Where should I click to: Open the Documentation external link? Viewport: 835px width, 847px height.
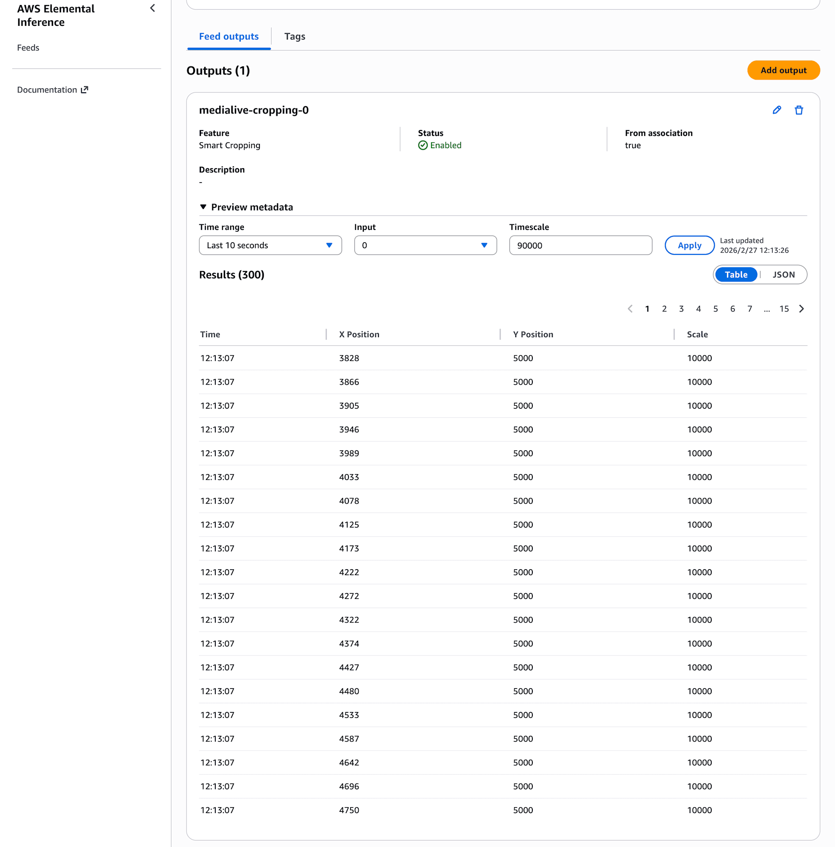[53, 90]
